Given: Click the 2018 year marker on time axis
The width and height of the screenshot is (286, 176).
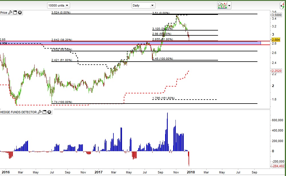Looking at the screenshot, I should click(x=191, y=172).
